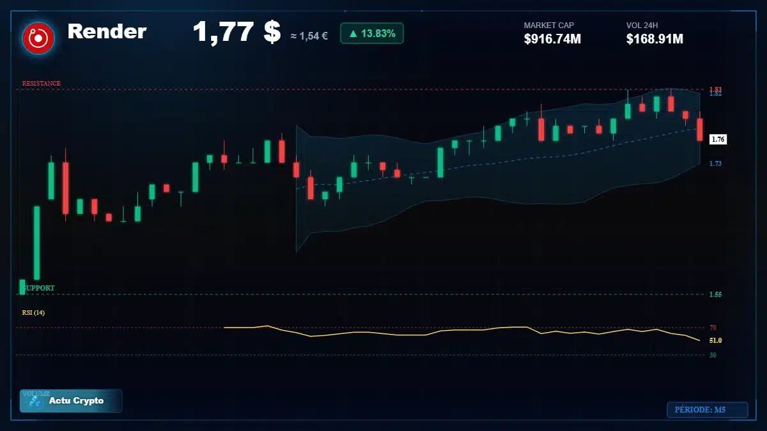This screenshot has height=431, width=767.
Task: Click the 13.83% price change badge
Action: pyautogui.click(x=372, y=33)
